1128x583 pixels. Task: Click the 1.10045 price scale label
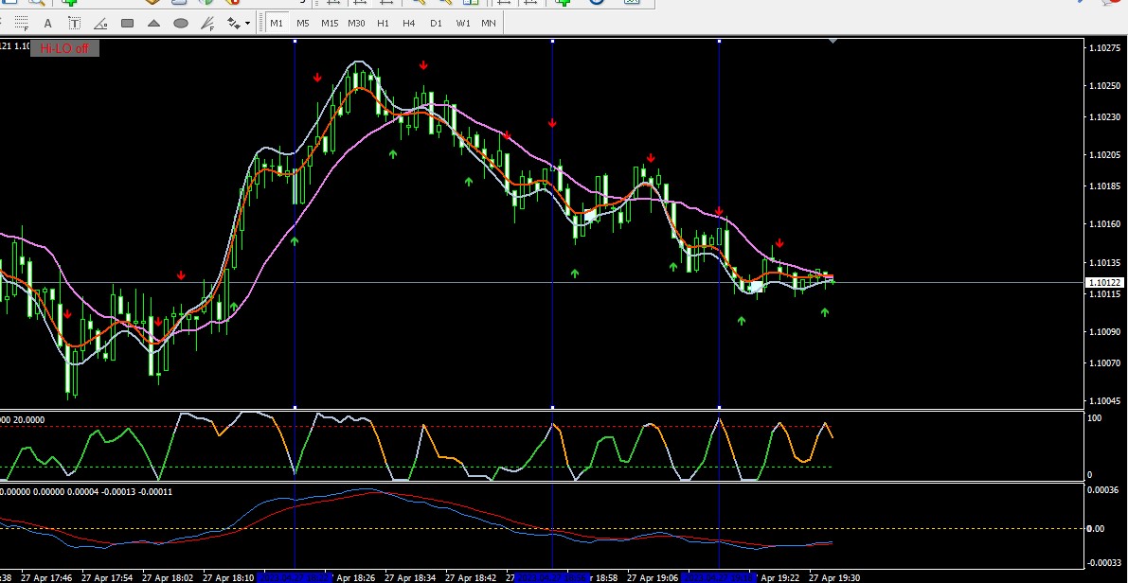1105,400
